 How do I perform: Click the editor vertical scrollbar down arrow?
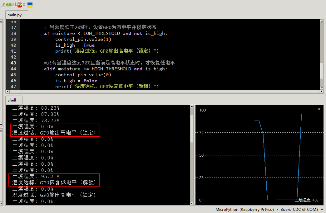322,88
